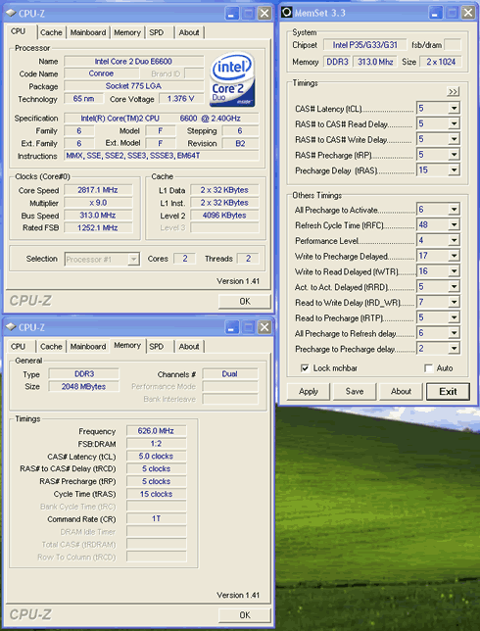Open the Read to Write Delay dropdown
The image size is (480, 631).
click(x=454, y=302)
